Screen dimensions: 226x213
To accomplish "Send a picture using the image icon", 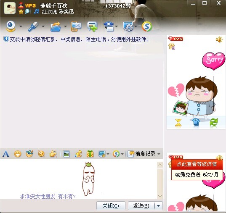I will [x=66, y=154].
